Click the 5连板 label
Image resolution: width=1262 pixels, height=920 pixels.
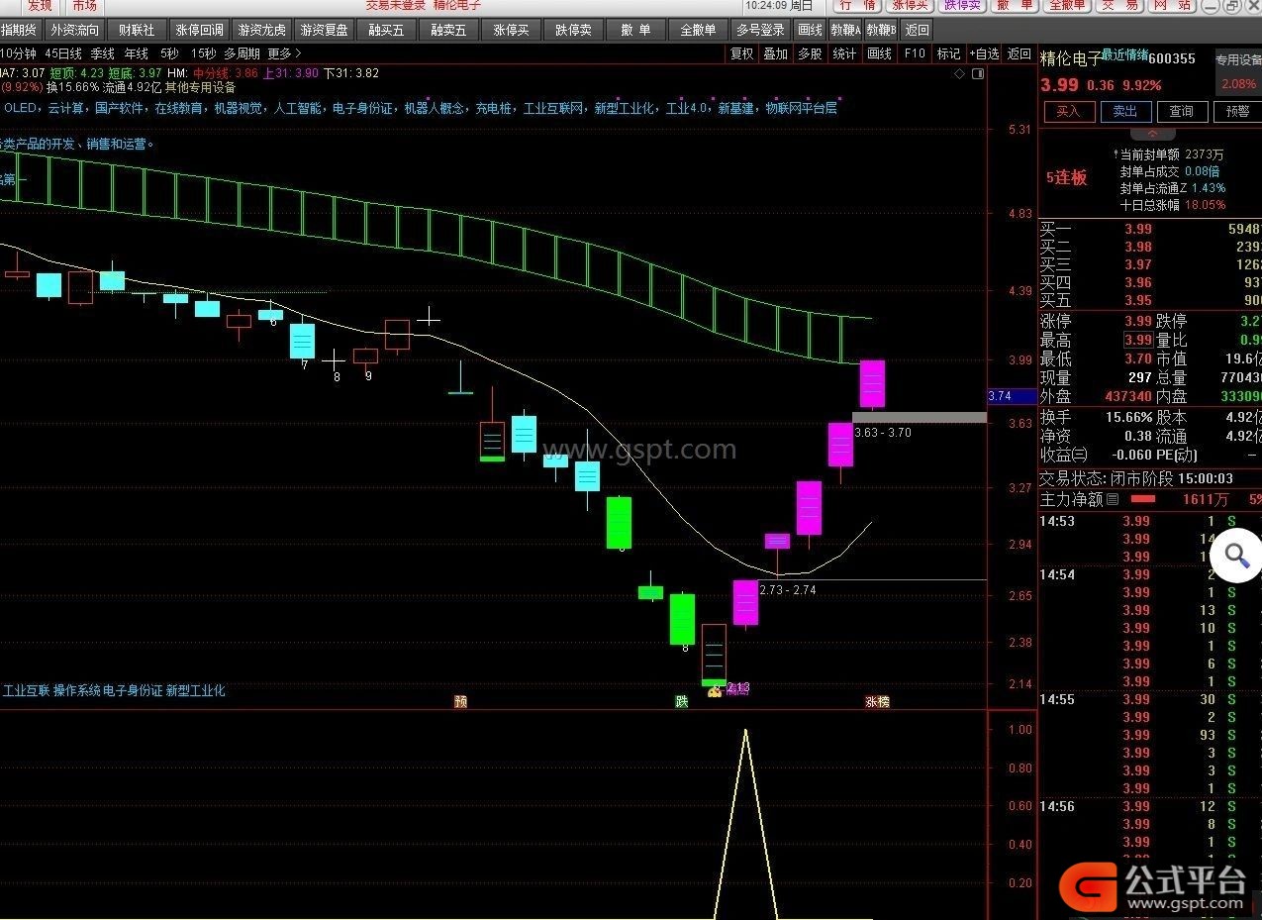[1067, 177]
